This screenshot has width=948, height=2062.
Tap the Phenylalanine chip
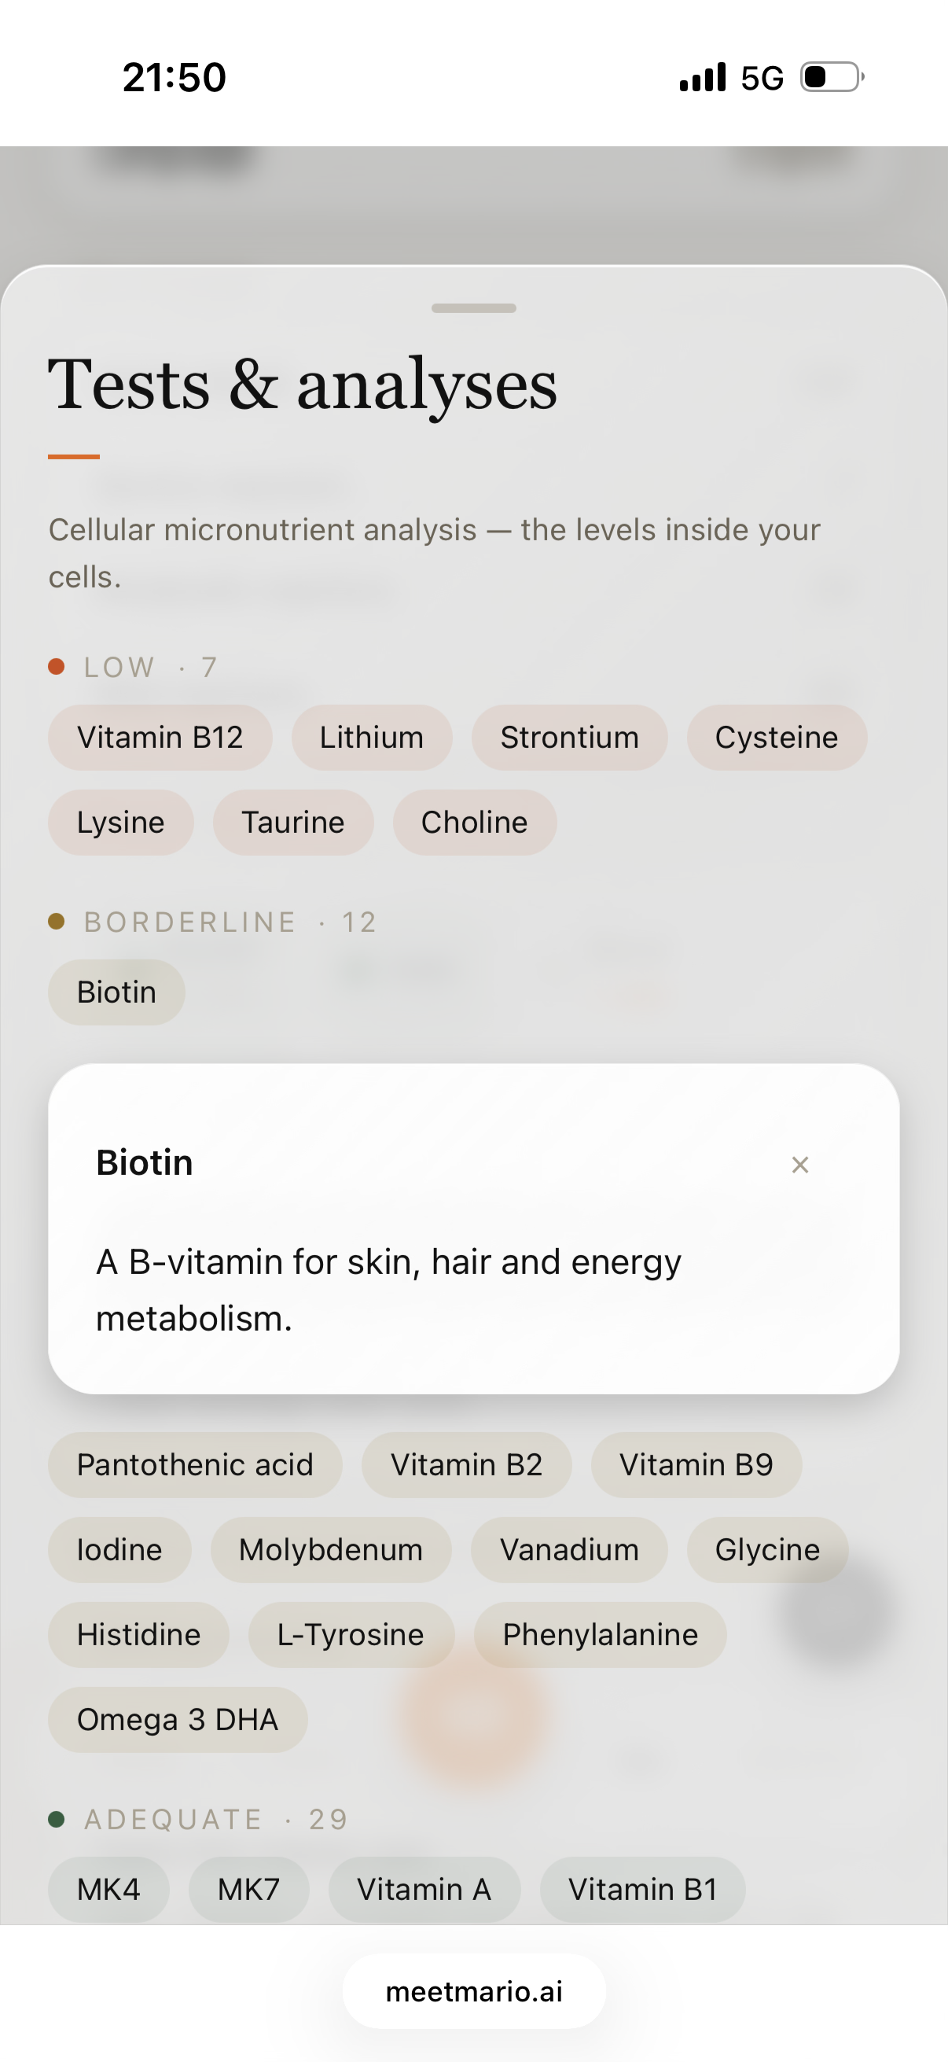pos(600,1634)
